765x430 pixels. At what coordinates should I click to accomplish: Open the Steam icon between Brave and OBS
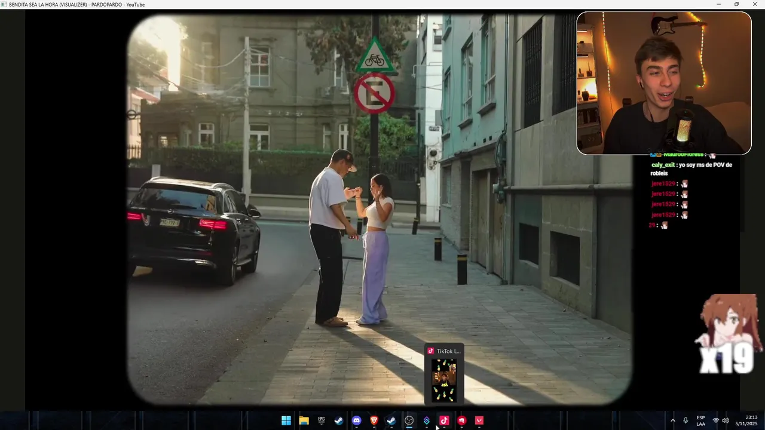coord(391,420)
